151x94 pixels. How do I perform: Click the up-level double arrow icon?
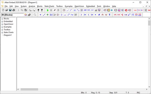38,10
